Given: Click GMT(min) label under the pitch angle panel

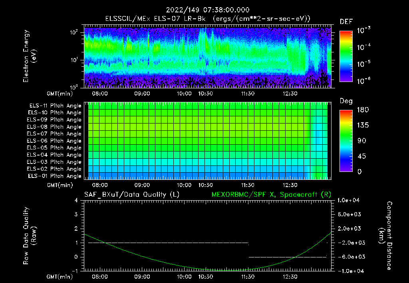Looking at the screenshot, I should 60,185.
